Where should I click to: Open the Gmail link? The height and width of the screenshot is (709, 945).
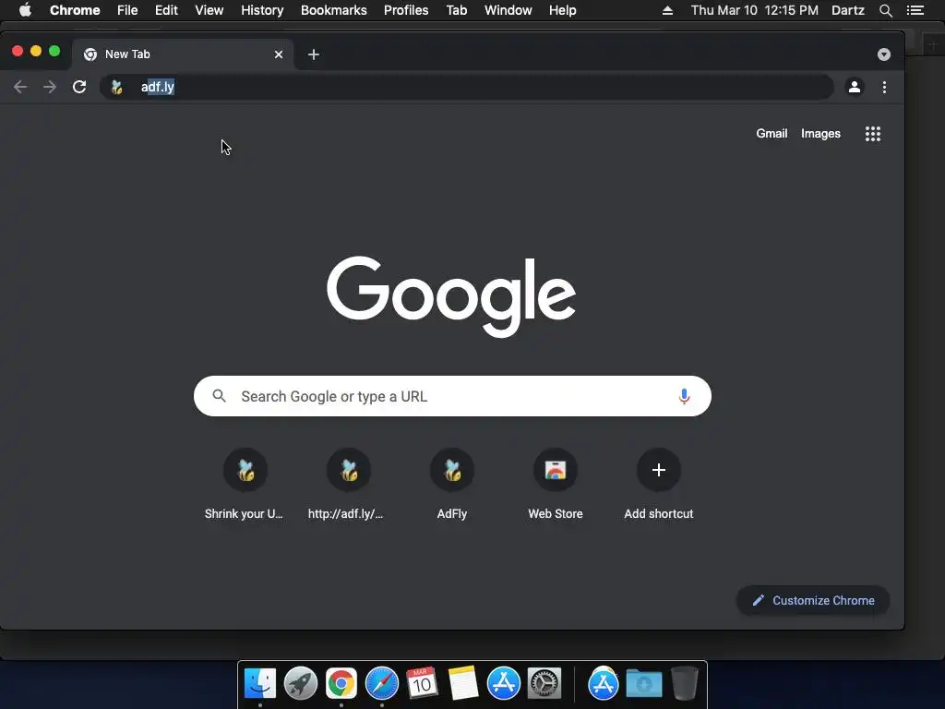tap(772, 133)
